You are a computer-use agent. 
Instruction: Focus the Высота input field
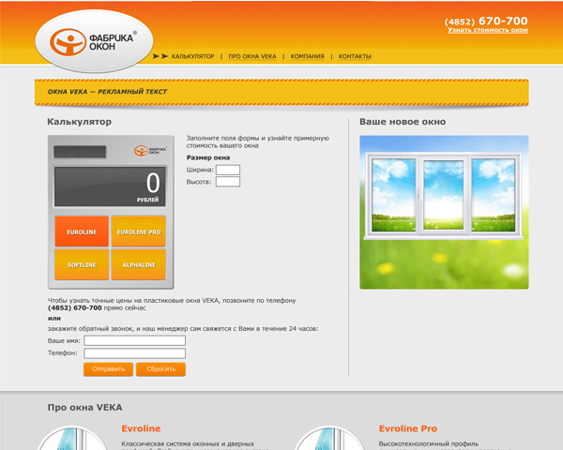pyautogui.click(x=228, y=182)
